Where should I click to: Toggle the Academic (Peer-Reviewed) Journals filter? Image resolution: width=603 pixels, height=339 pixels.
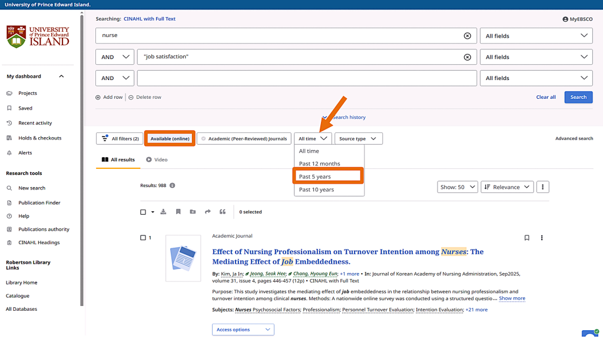[244, 139]
